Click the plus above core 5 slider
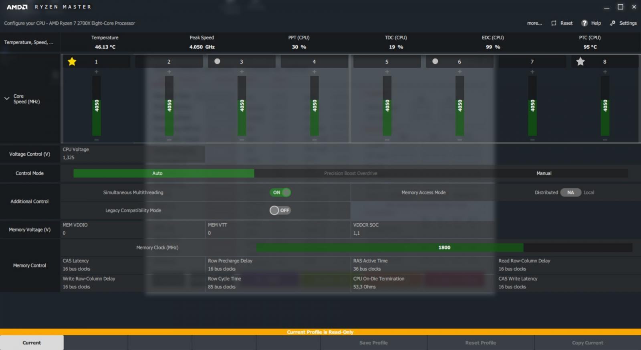 [x=387, y=72]
